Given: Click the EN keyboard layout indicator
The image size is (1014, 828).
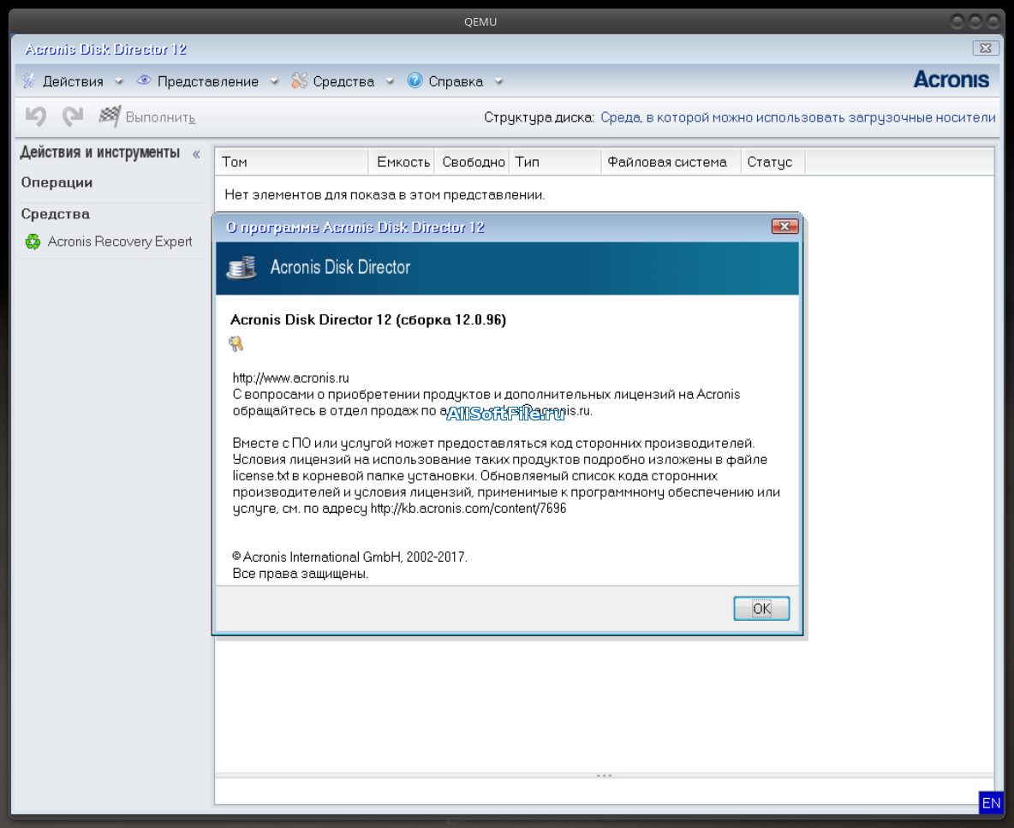Looking at the screenshot, I should coord(991,803).
